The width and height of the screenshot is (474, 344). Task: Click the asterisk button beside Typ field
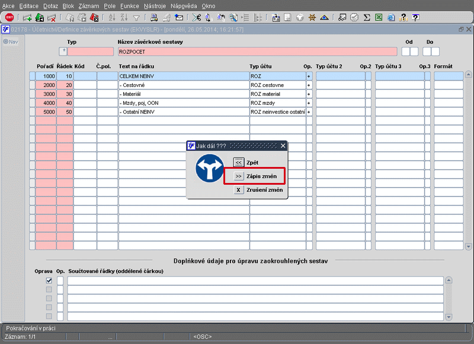[63, 52]
